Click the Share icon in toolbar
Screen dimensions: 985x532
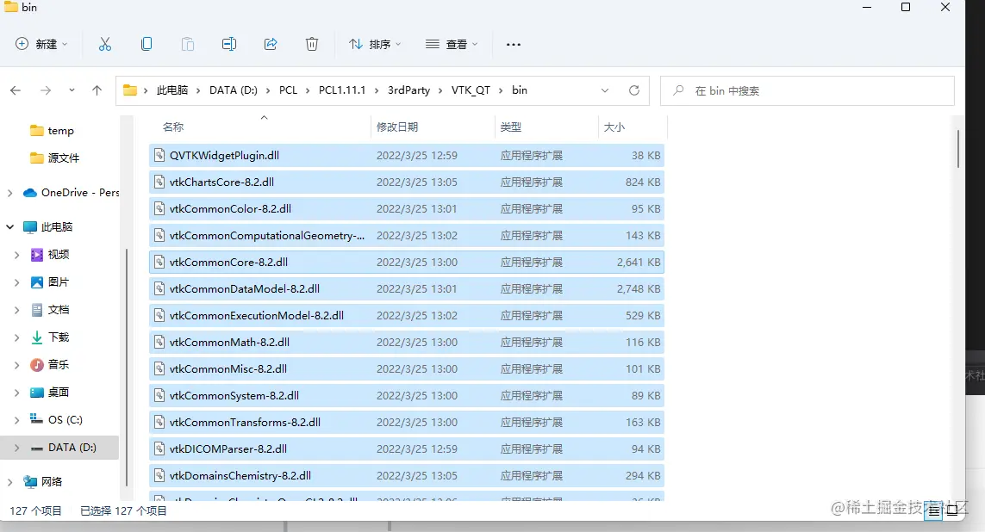tap(271, 44)
